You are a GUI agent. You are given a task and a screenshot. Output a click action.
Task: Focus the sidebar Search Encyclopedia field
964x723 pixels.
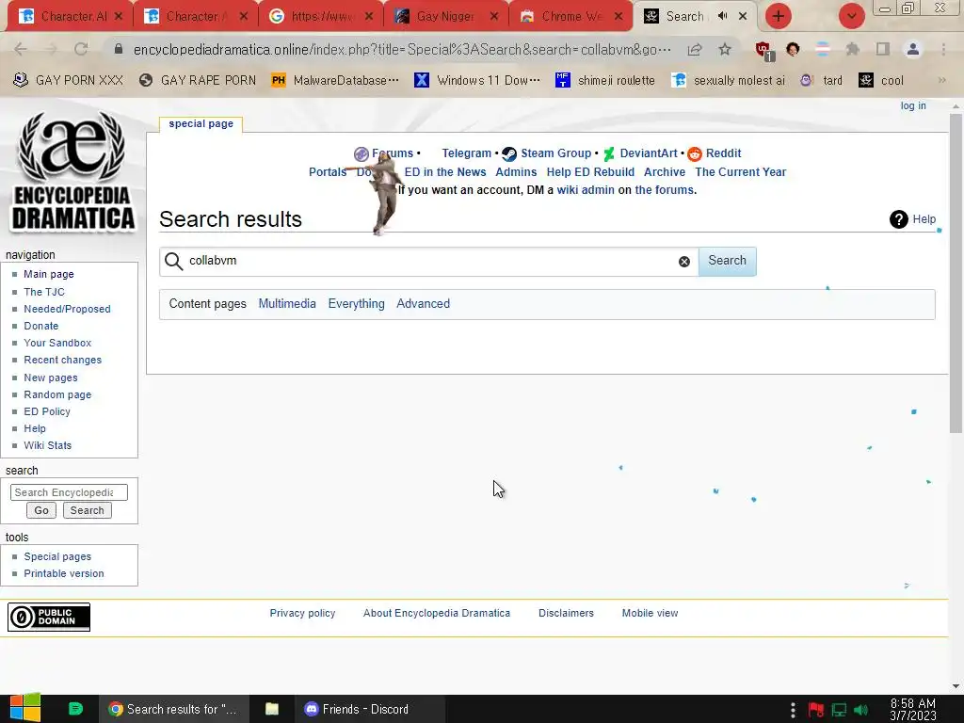point(69,492)
